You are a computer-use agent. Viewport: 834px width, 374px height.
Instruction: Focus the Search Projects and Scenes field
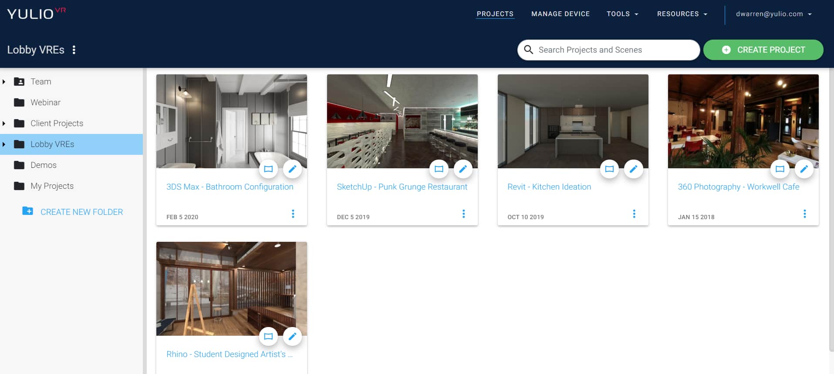[x=608, y=50]
